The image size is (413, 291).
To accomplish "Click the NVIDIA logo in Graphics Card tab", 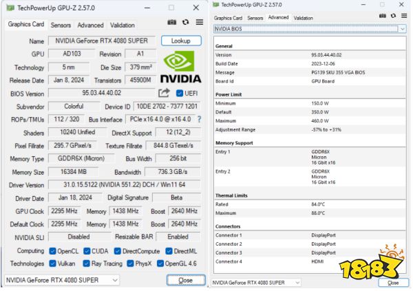I will point(180,67).
